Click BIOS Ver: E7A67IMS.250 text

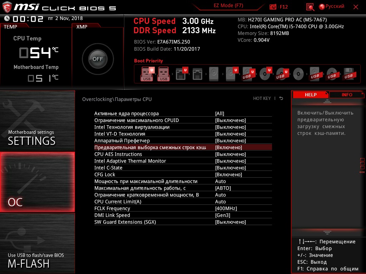tap(162, 42)
